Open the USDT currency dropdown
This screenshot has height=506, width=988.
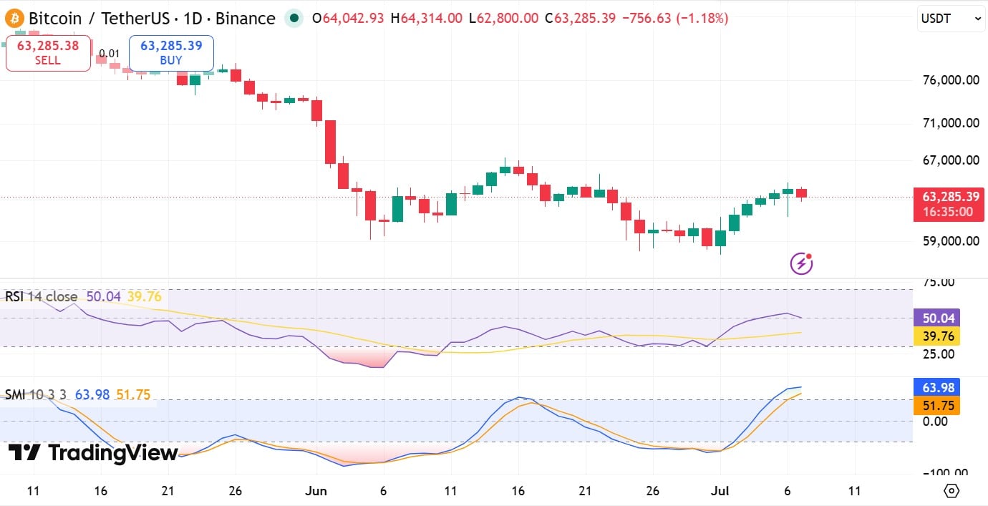[951, 20]
